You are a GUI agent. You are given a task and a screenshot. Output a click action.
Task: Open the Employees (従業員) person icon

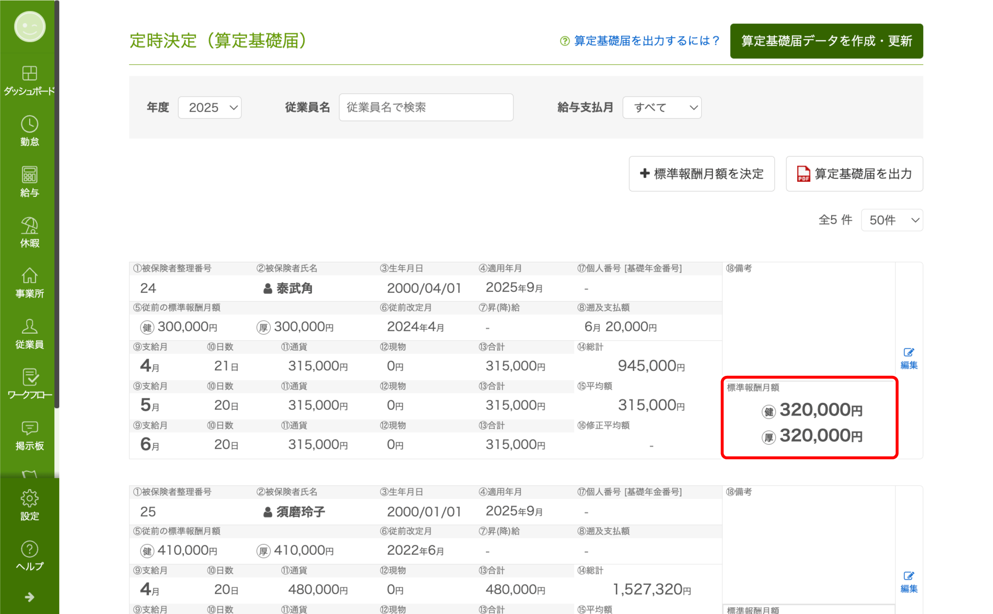point(30,333)
